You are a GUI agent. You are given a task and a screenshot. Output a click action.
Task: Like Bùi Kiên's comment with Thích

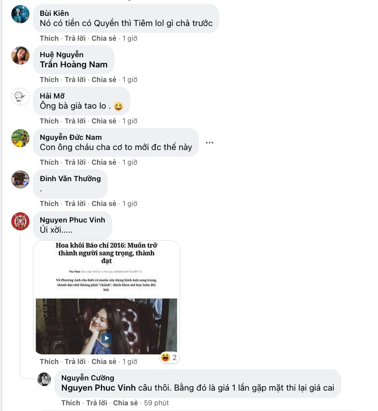[49, 38]
